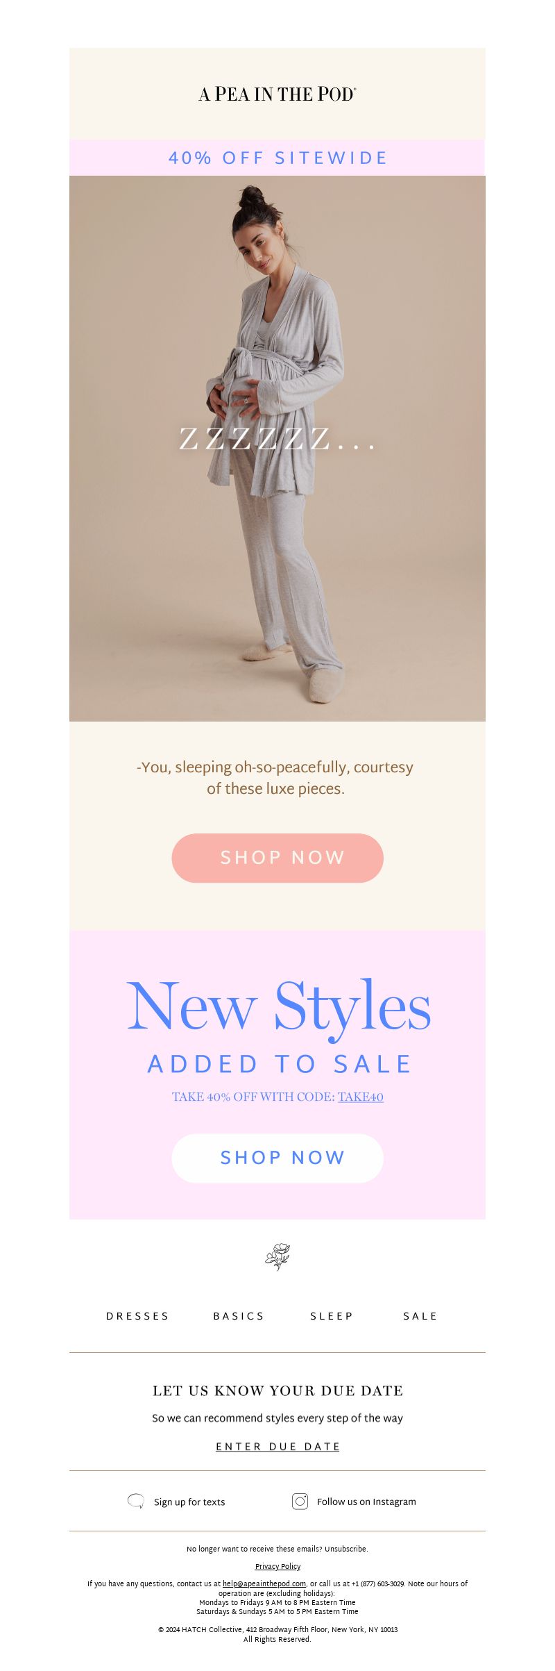Open the Privacy Policy link
Viewport: 555px width, 1671px height.
click(277, 1566)
